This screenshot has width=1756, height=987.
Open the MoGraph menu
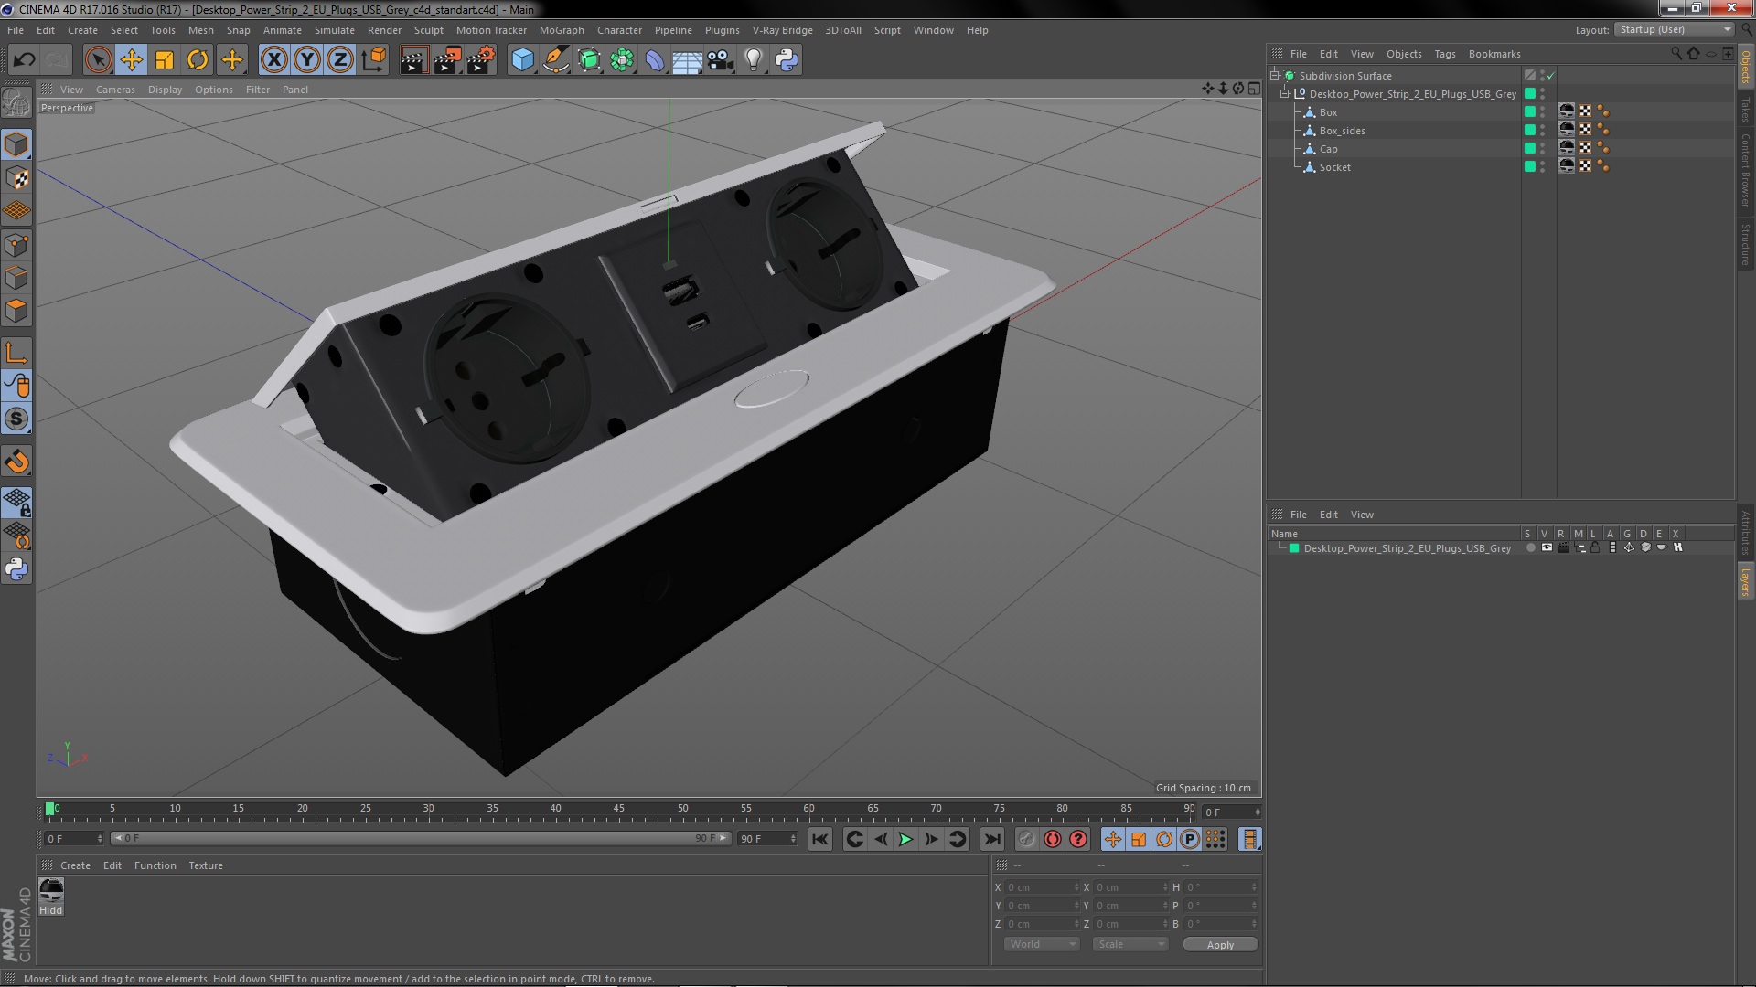pos(561,30)
